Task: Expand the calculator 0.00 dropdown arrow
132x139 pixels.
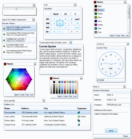Action: [75, 5]
